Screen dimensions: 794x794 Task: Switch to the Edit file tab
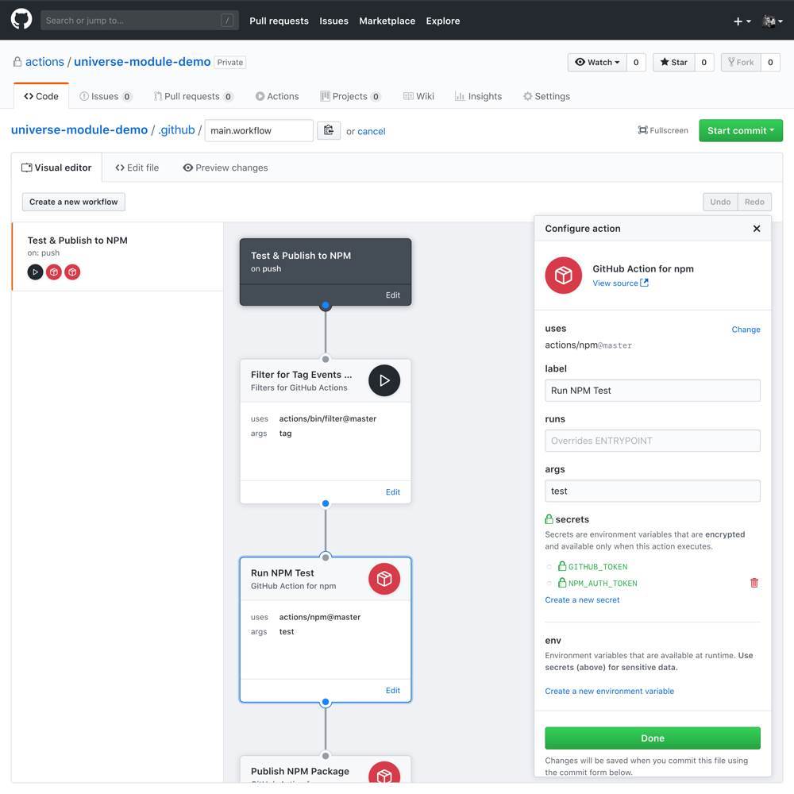pyautogui.click(x=137, y=168)
